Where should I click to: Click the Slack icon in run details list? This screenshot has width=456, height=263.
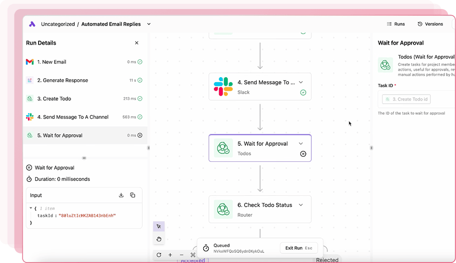pyautogui.click(x=30, y=117)
